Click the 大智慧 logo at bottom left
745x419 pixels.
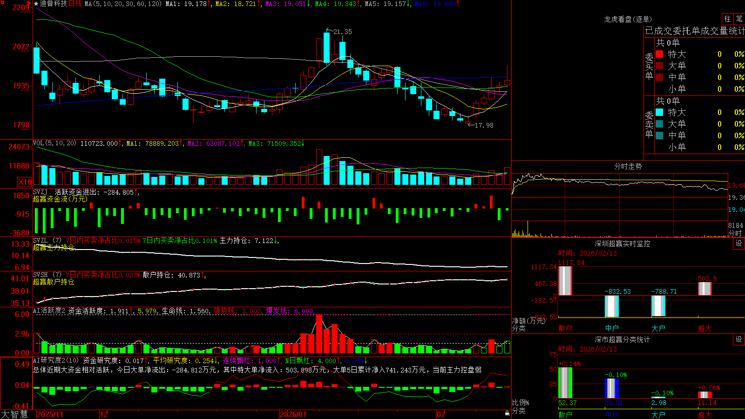pos(14,414)
